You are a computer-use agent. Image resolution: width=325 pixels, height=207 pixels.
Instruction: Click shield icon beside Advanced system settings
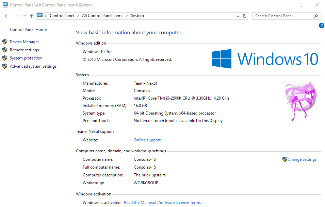point(5,66)
